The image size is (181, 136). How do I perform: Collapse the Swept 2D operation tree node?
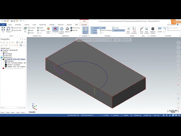(2, 59)
